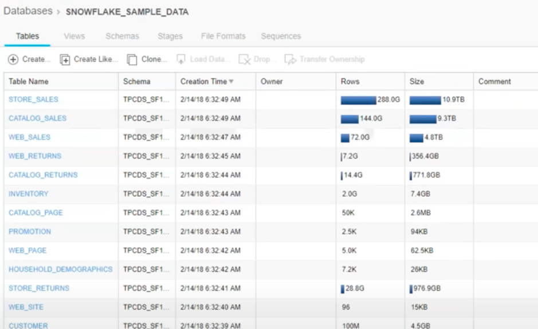Screen dimensions: 538x329
Task: Open the WEB_PAGE table link
Action: (28, 250)
